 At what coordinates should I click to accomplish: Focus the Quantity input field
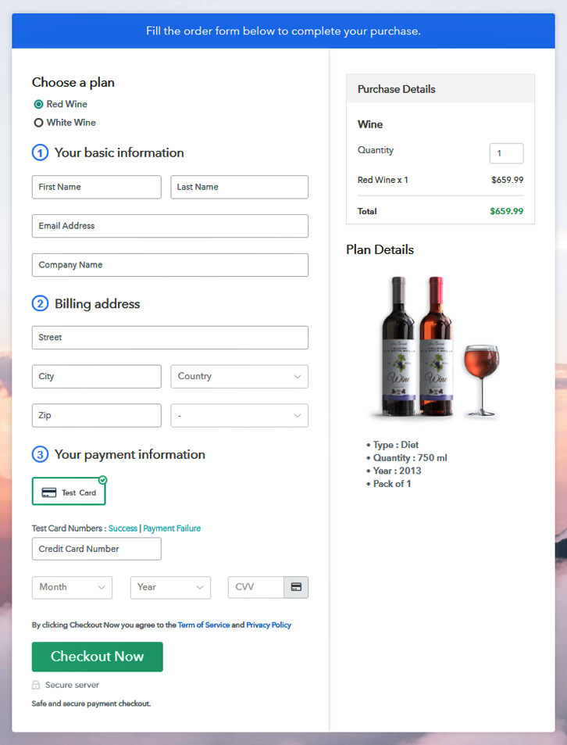point(506,153)
